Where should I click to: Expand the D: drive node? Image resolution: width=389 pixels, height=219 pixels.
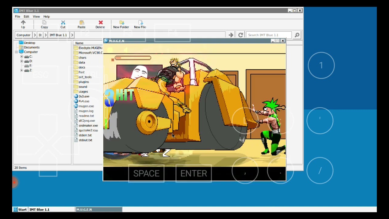click(22, 61)
